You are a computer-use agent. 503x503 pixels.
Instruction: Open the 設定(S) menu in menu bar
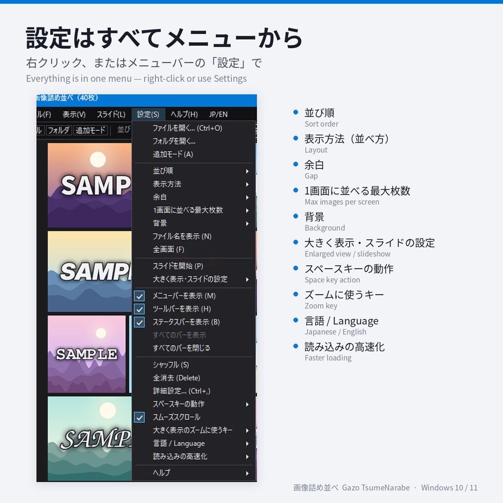(148, 114)
